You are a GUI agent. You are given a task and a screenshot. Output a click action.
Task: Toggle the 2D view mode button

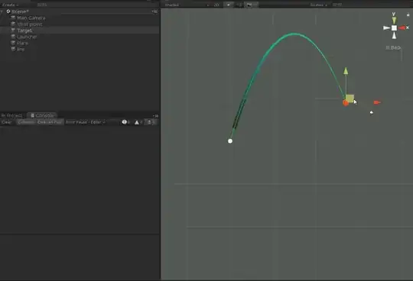click(x=216, y=5)
